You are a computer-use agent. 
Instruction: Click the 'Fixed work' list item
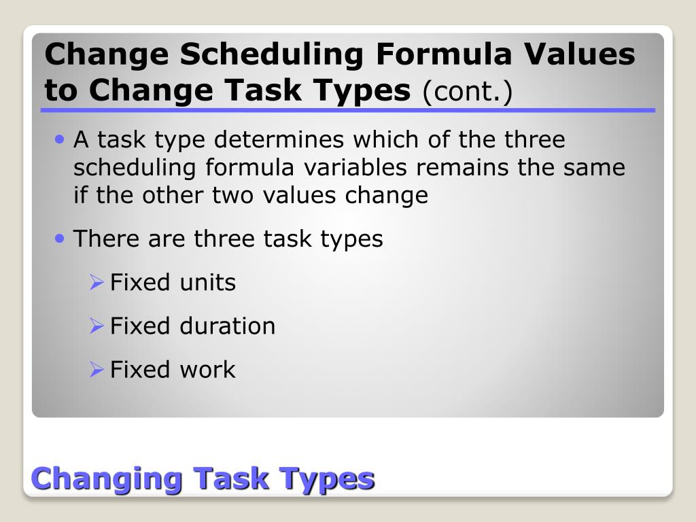173,369
